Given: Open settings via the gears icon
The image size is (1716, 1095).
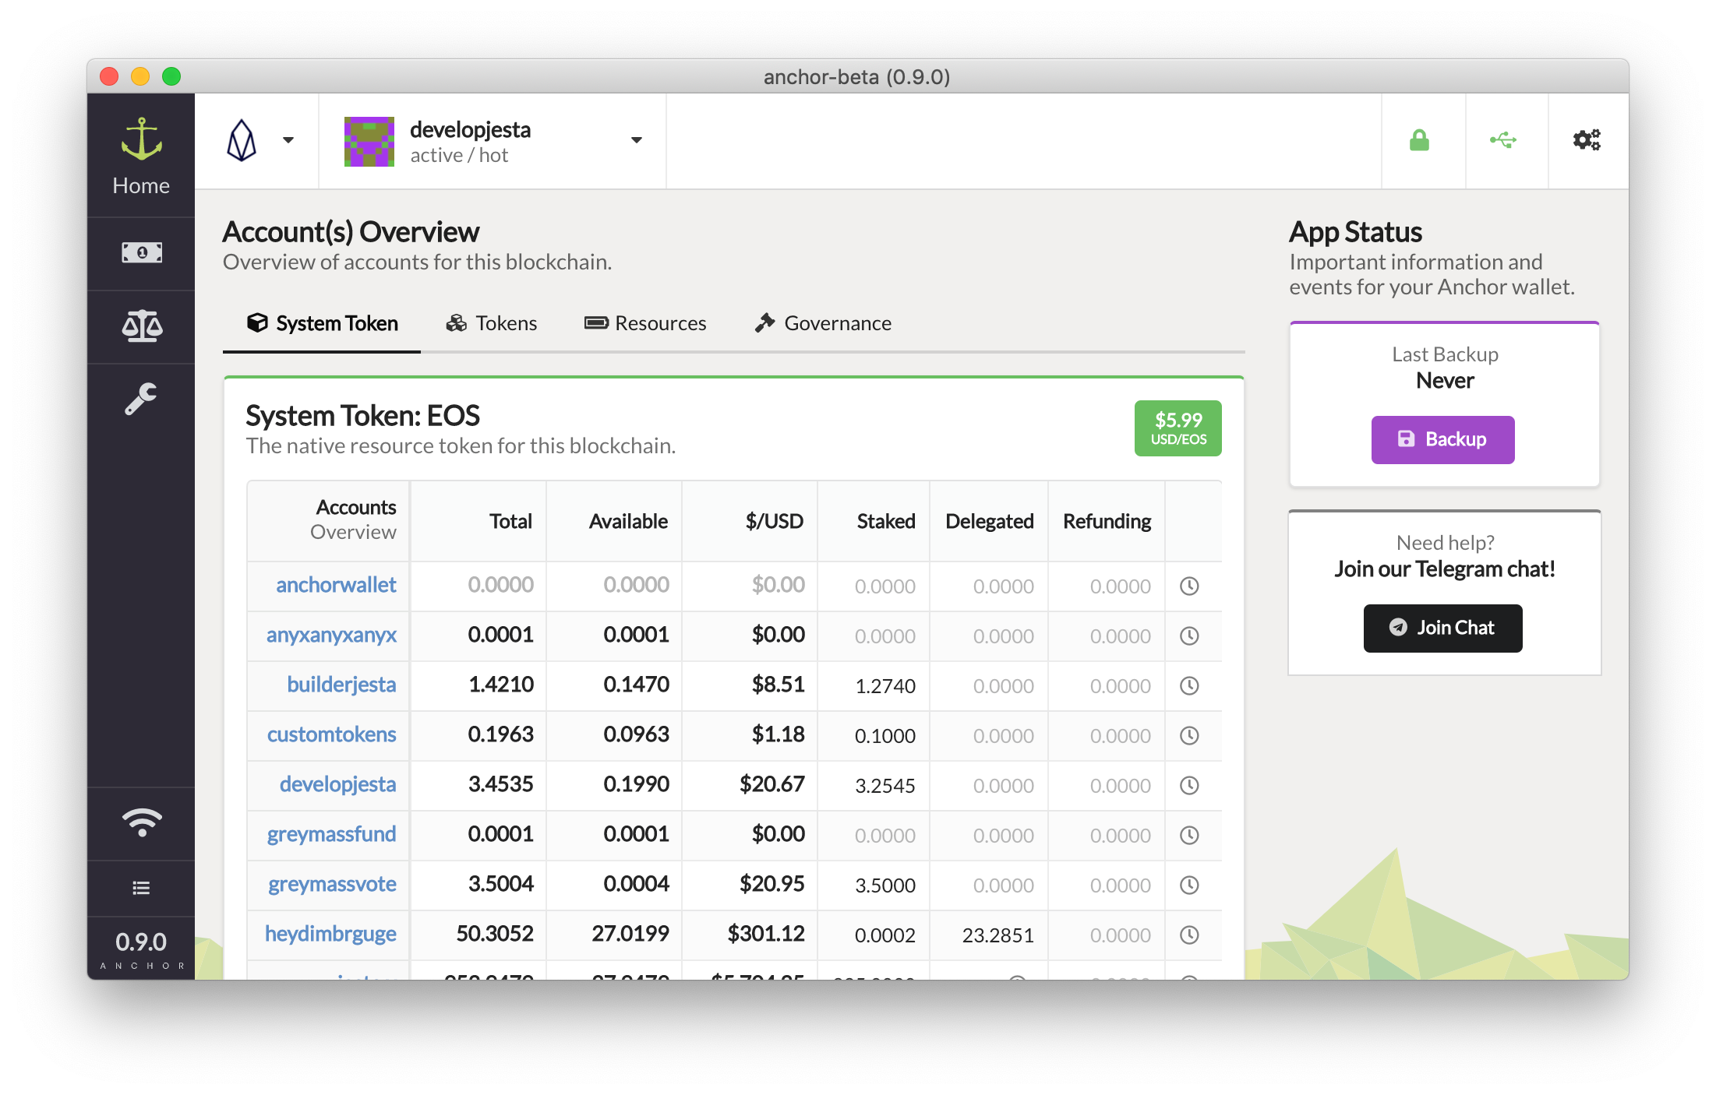Looking at the screenshot, I should [x=1586, y=141].
